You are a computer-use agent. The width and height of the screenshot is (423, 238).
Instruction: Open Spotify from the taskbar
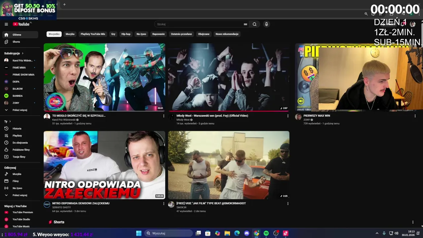tap(266, 233)
